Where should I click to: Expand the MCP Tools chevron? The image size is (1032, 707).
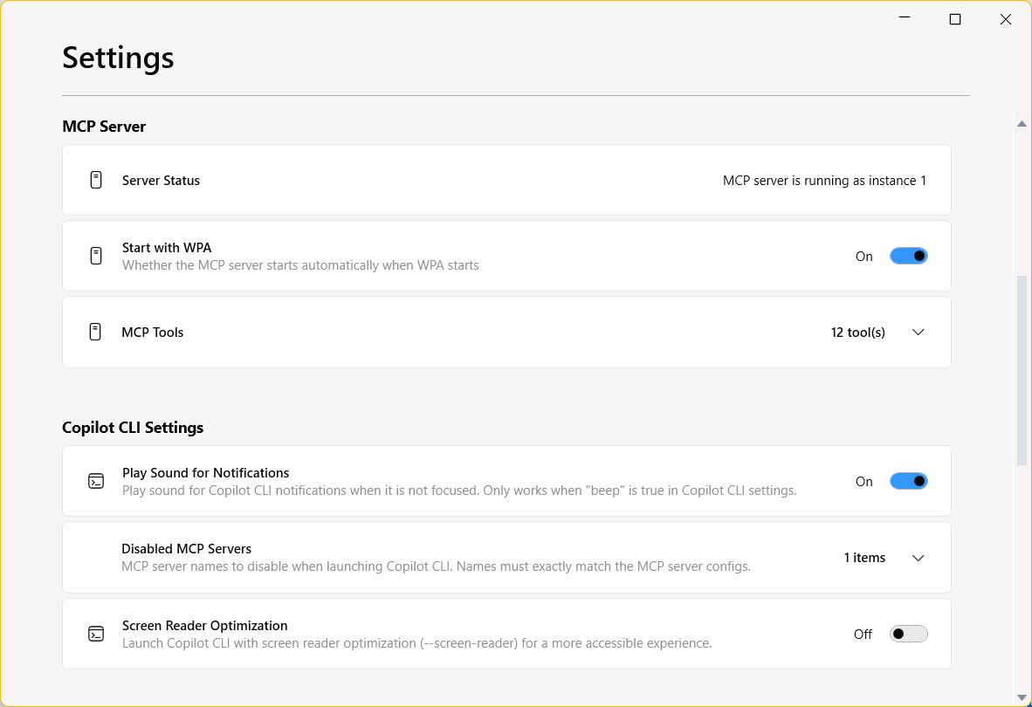click(918, 333)
